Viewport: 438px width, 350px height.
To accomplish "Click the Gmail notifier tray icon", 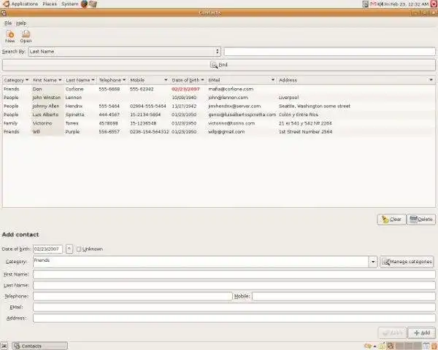I will (373, 4).
